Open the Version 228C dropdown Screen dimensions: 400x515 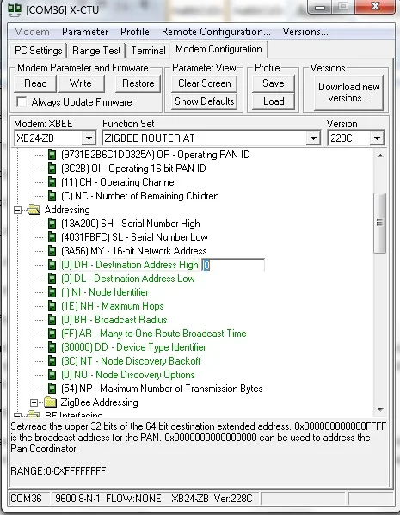coord(377,138)
